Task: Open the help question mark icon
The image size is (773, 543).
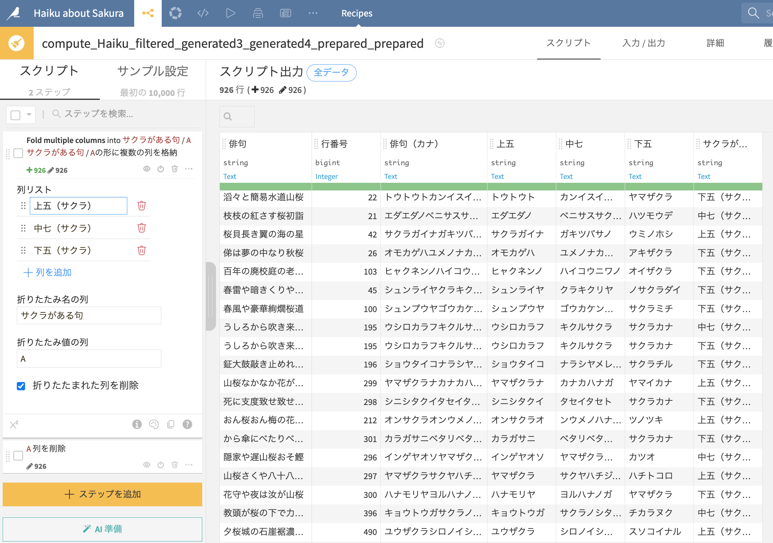Action: 187,424
